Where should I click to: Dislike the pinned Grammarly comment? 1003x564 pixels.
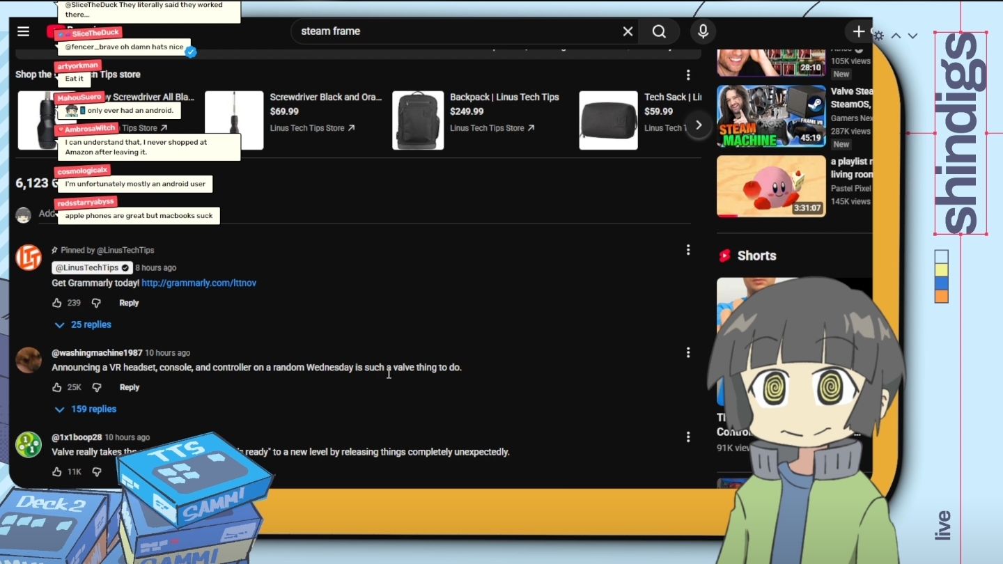point(96,303)
